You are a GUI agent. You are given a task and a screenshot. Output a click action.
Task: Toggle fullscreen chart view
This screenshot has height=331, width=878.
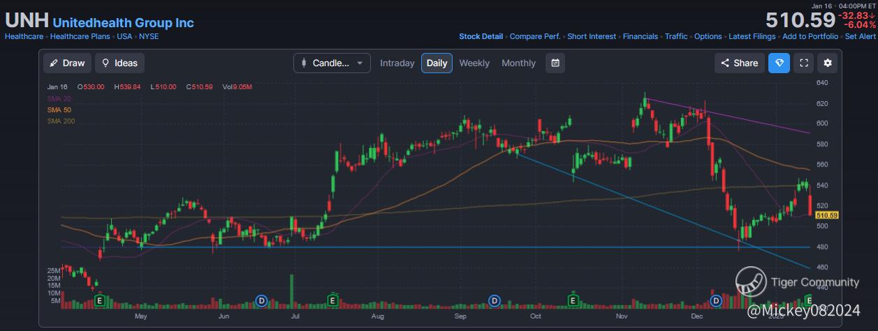point(804,63)
